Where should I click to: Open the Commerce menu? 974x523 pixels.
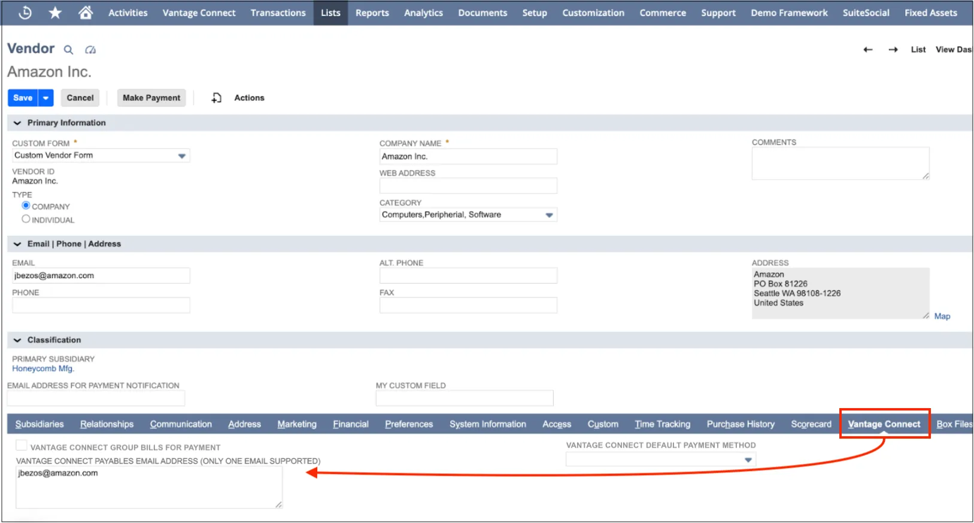(x=663, y=13)
